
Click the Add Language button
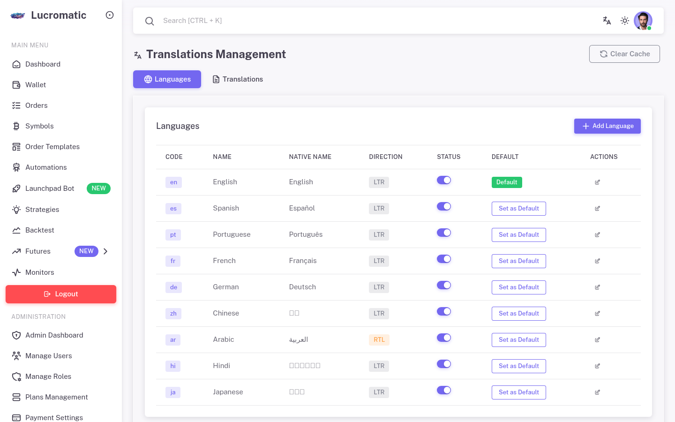point(607,126)
